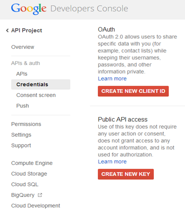Screen dimensions: 185x218
Task: Open the Push sidebar item
Action: 23,106
